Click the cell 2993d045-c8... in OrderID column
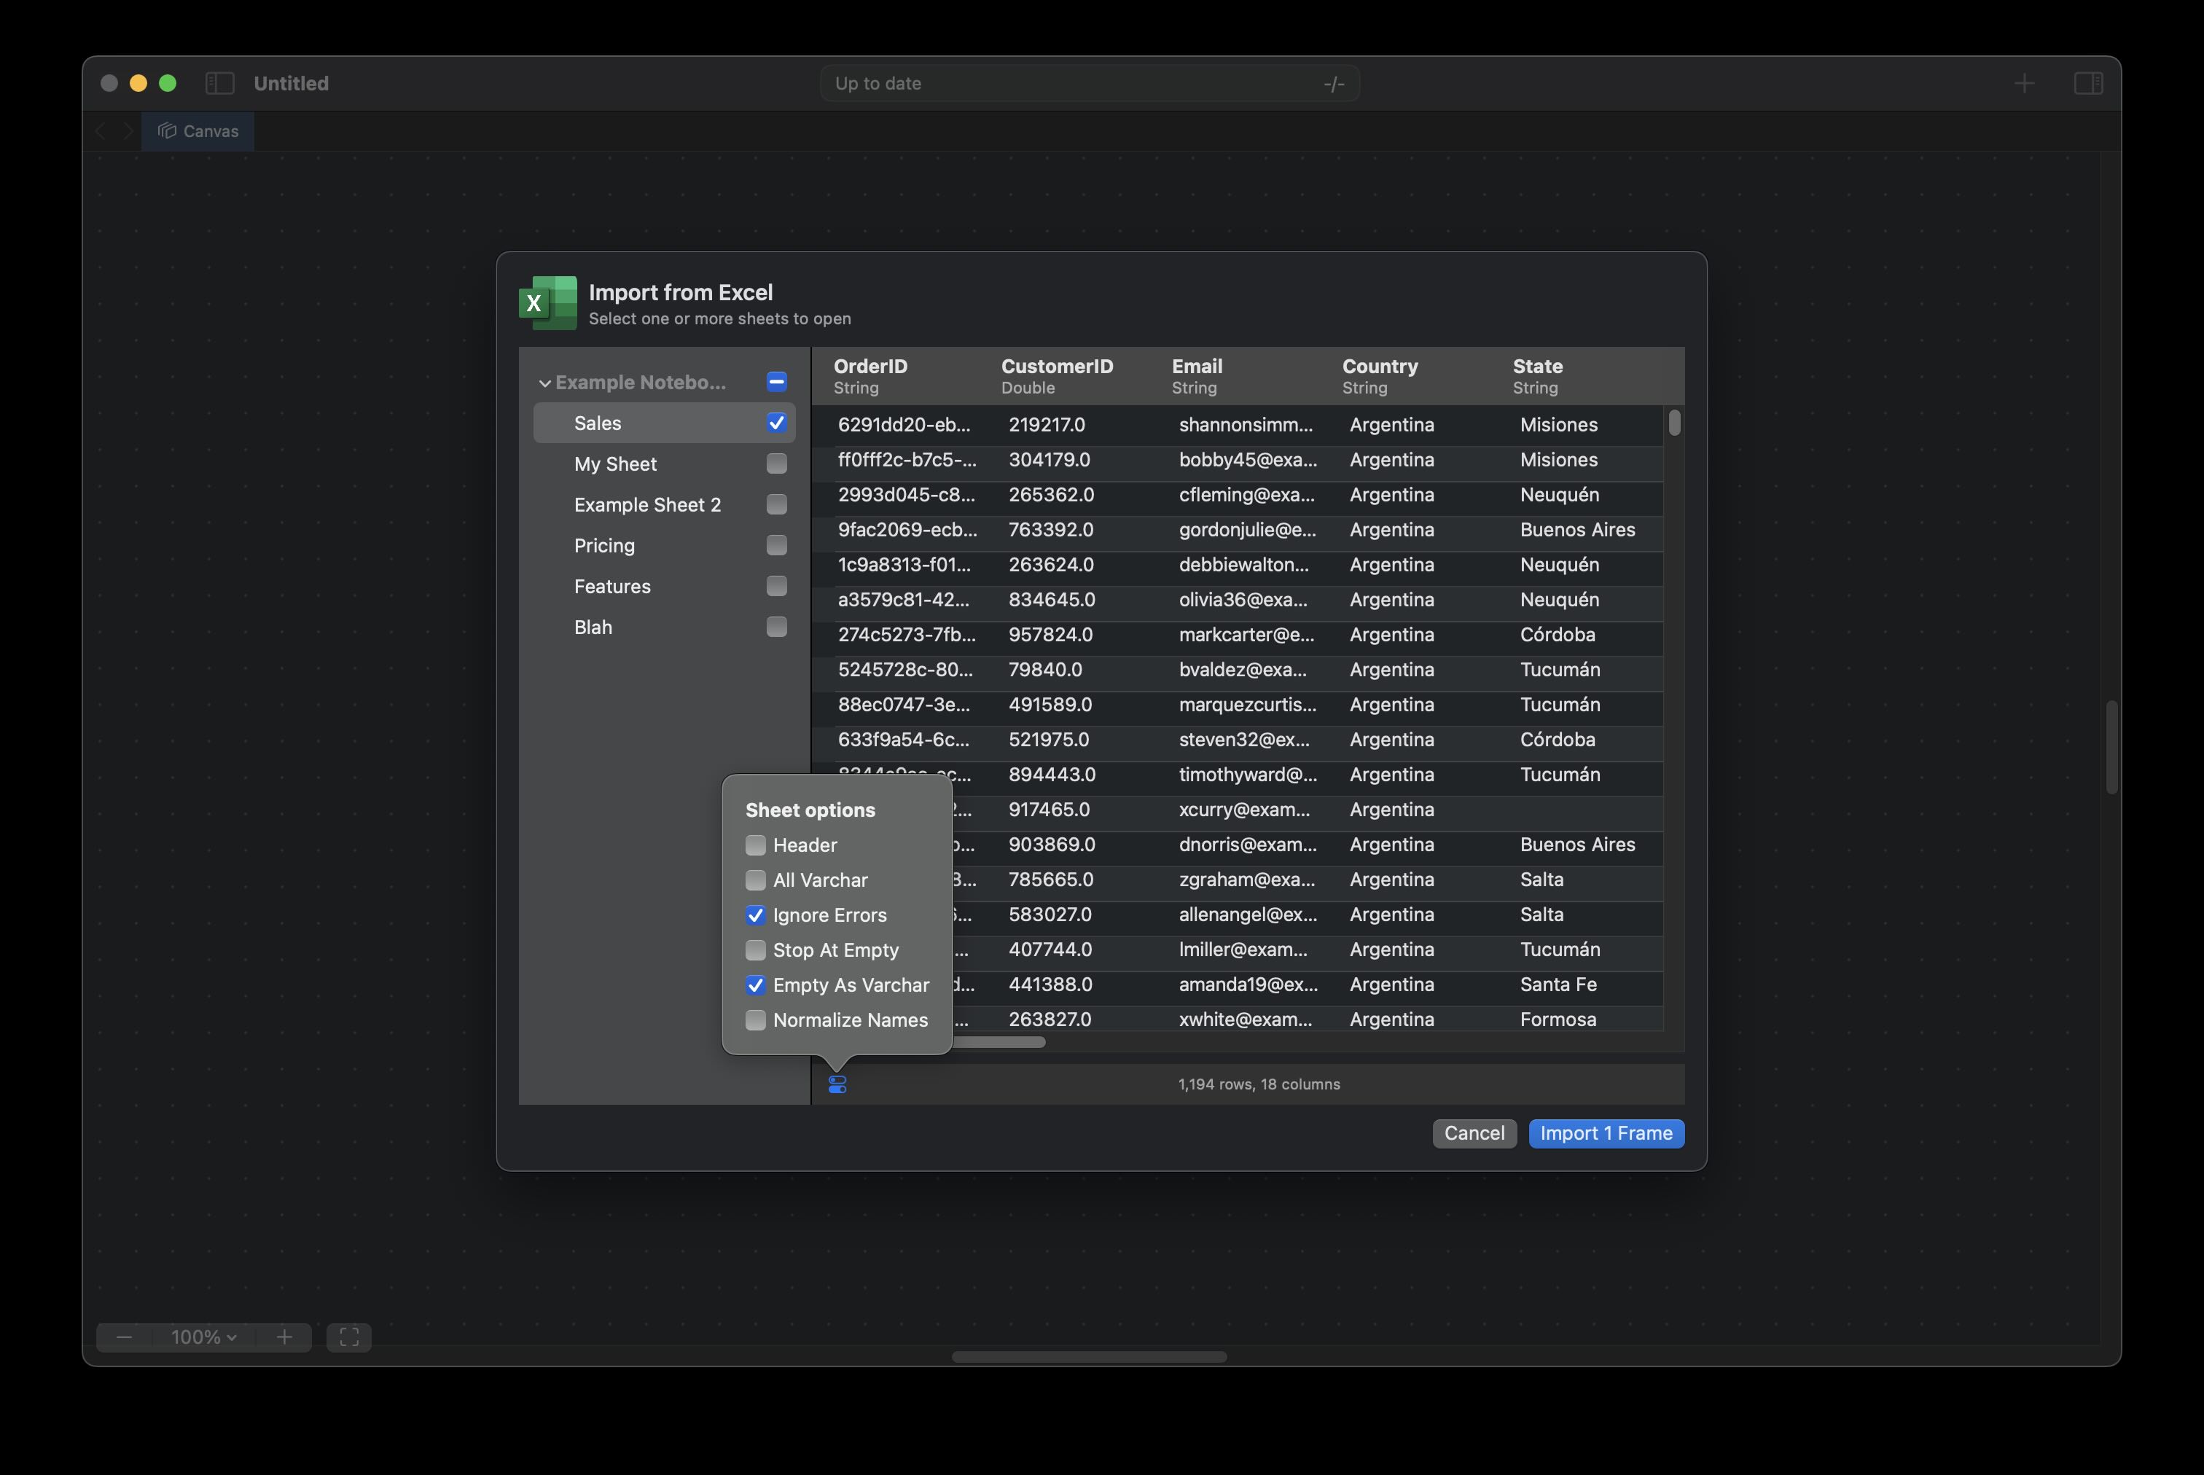The width and height of the screenshot is (2204, 1475). click(x=907, y=495)
